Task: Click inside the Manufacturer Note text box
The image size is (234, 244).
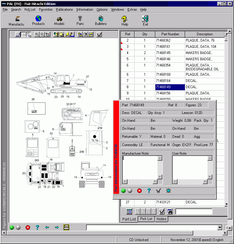Action: [140, 167]
